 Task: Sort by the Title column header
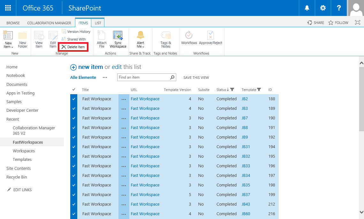[85, 90]
